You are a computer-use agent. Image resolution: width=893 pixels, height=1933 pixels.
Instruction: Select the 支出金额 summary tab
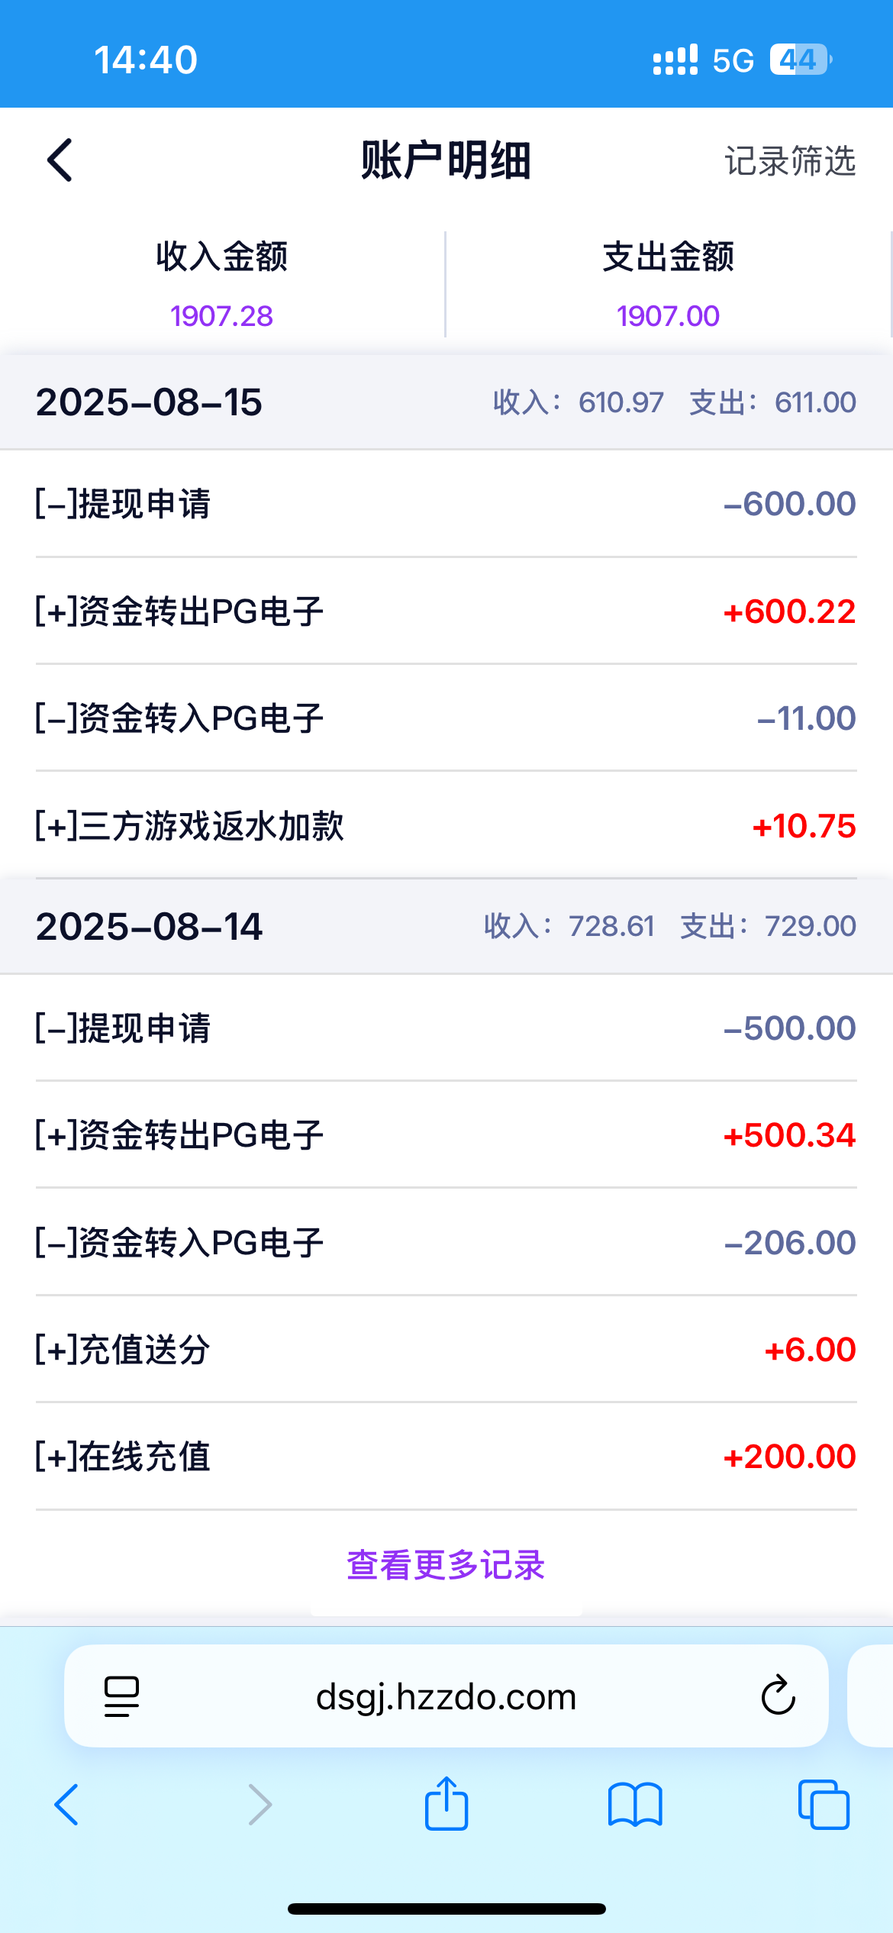668,284
